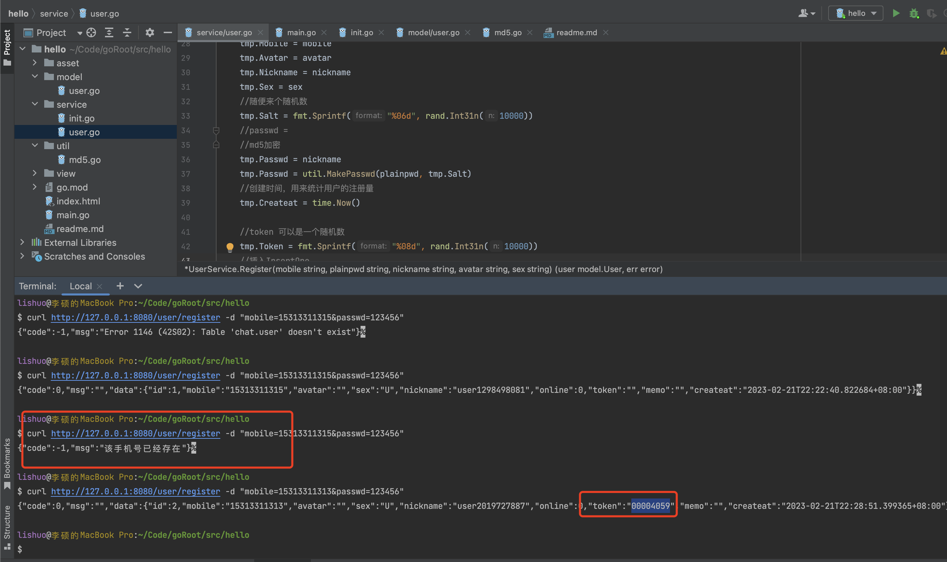Collapse the model folder

[x=35, y=77]
